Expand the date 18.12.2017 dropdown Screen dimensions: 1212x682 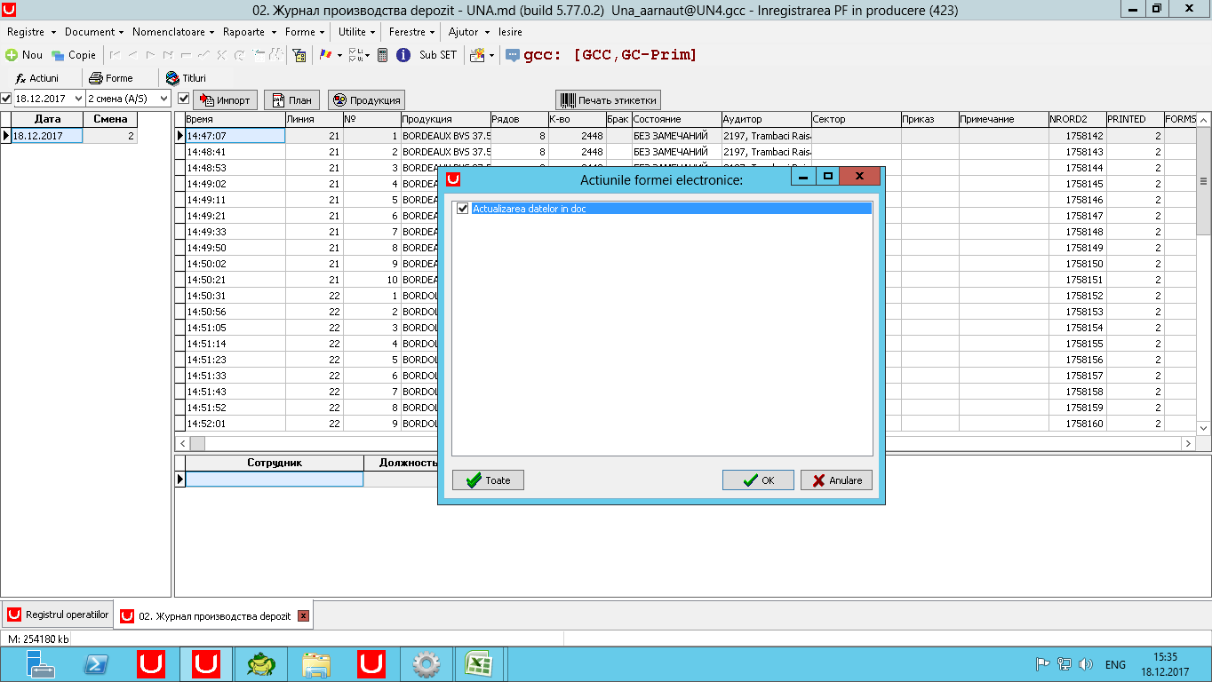[x=77, y=99]
